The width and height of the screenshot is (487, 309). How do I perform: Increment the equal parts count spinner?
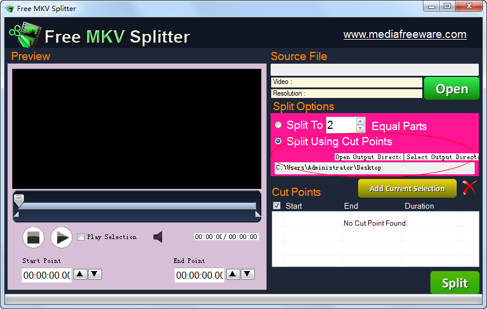point(360,121)
